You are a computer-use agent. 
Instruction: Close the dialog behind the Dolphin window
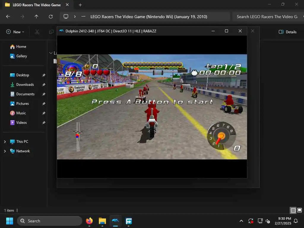click(x=252, y=31)
